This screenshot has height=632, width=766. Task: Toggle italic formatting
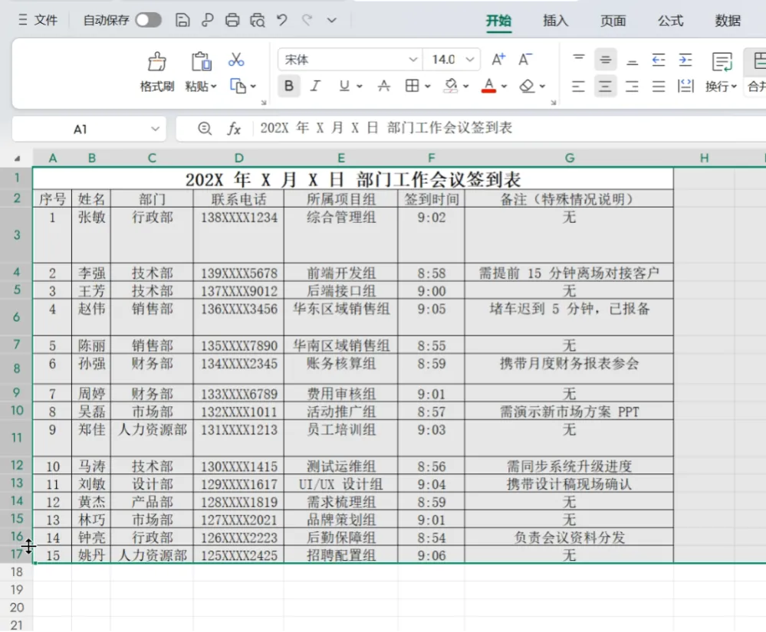315,87
